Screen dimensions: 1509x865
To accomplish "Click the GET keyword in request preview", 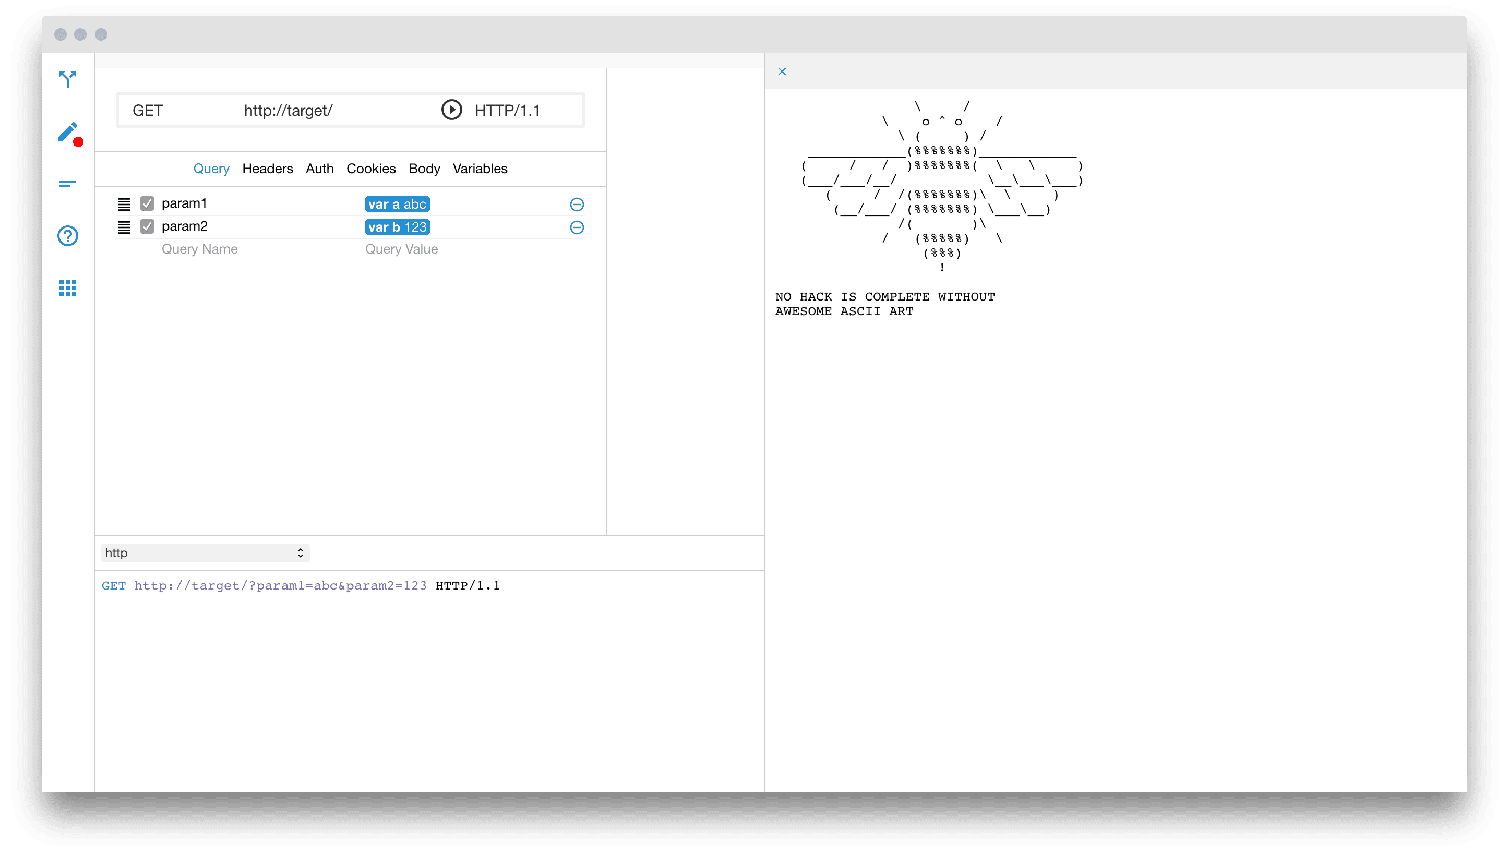I will tap(113, 586).
